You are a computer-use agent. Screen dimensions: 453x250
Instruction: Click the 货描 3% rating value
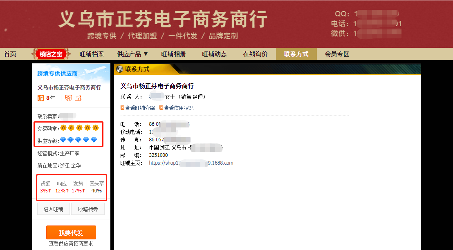(46, 190)
